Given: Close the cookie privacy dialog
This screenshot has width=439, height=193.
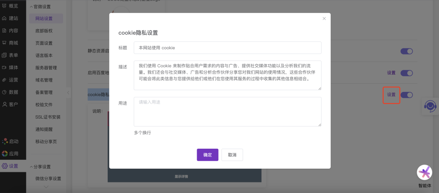Looking at the screenshot, I should coord(324,19).
